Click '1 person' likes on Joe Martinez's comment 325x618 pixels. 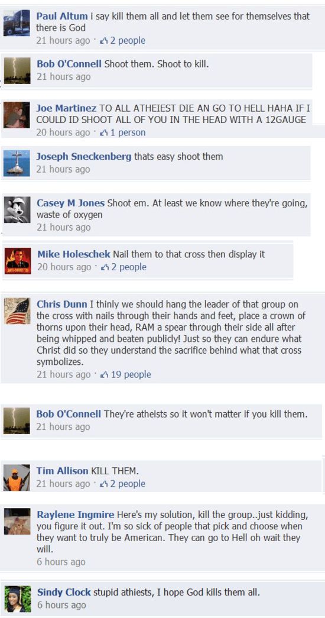coord(128,133)
